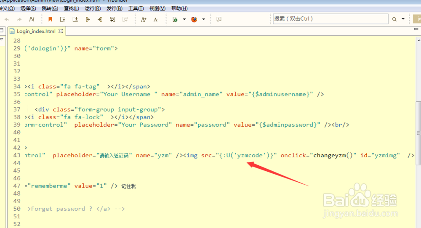This screenshot has height=228, width=421.
Task: Click '请输入验证码' placeholder text
Action: point(114,156)
